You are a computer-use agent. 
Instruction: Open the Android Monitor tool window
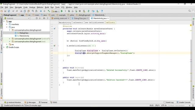[12, 102]
